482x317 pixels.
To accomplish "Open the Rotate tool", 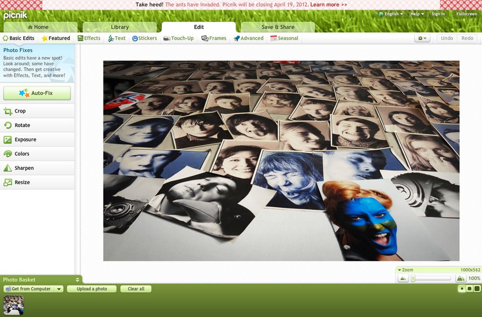I will 37,125.
